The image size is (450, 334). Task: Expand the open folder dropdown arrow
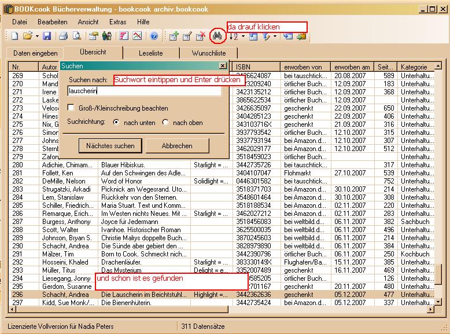[37, 36]
